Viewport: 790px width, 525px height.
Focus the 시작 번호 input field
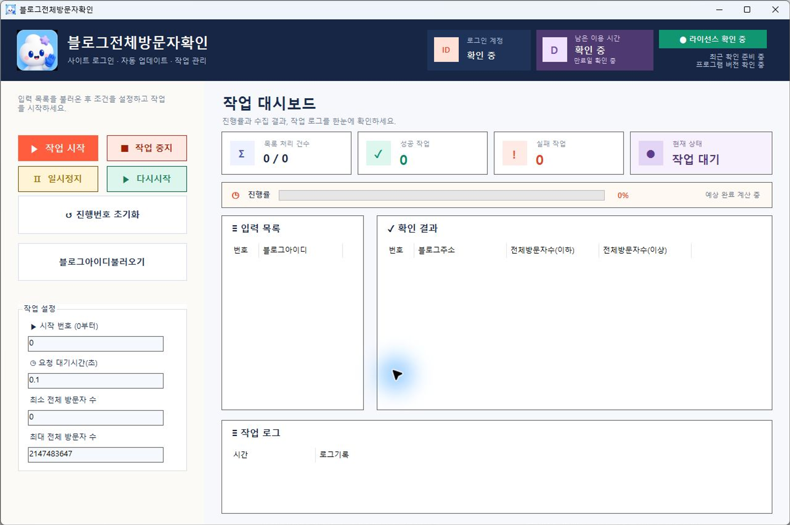pyautogui.click(x=96, y=343)
